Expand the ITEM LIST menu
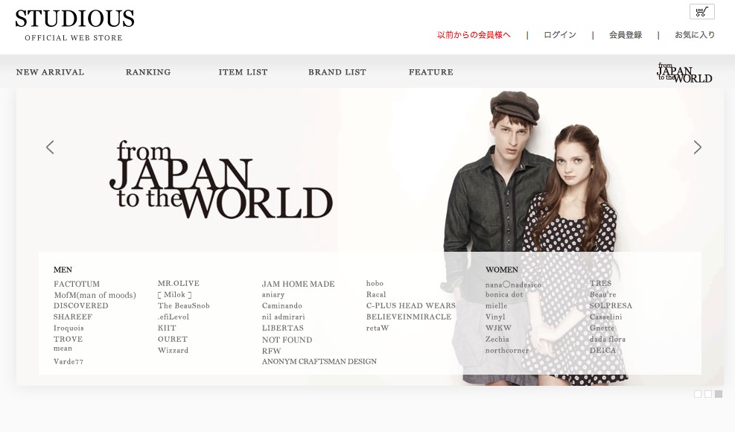The height and width of the screenshot is (432, 735). click(243, 72)
